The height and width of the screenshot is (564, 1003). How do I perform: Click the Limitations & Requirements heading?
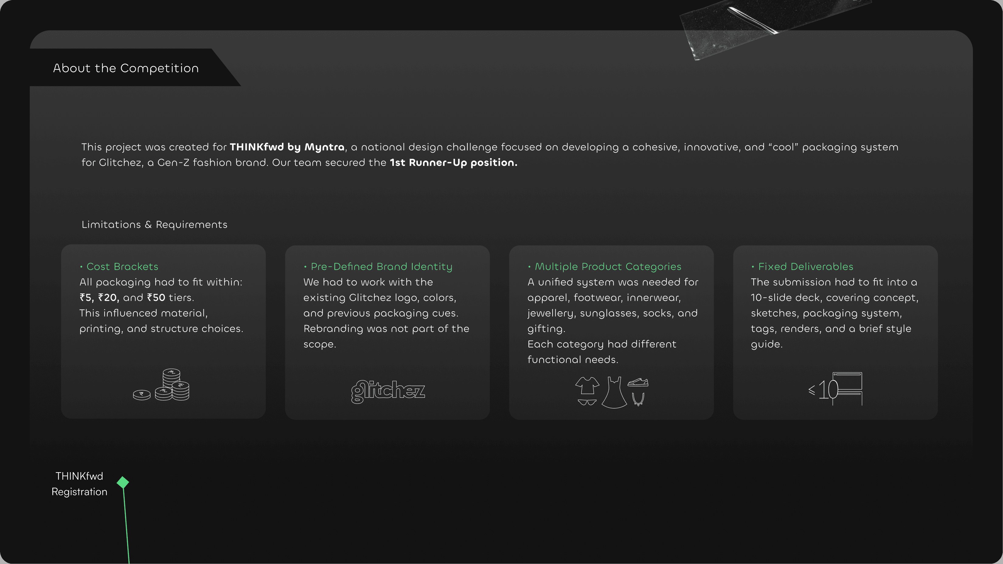(154, 225)
